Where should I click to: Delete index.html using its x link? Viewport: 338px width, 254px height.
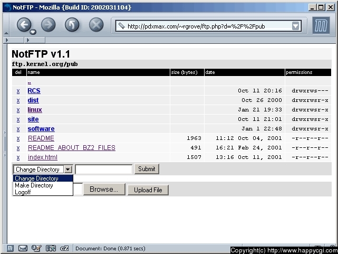click(18, 157)
